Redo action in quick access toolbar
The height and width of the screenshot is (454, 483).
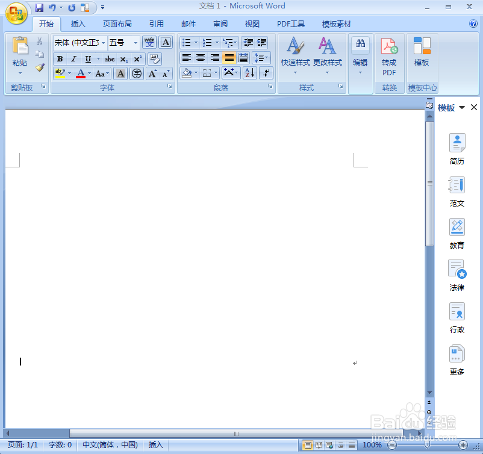pos(72,7)
